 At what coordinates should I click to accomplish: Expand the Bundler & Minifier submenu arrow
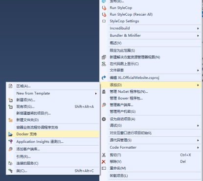click(198, 36)
